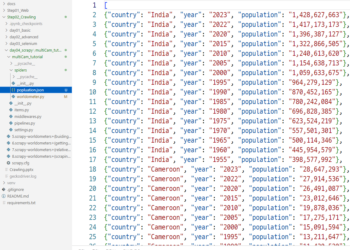Open middlewares.py from the explorer

[28, 117]
